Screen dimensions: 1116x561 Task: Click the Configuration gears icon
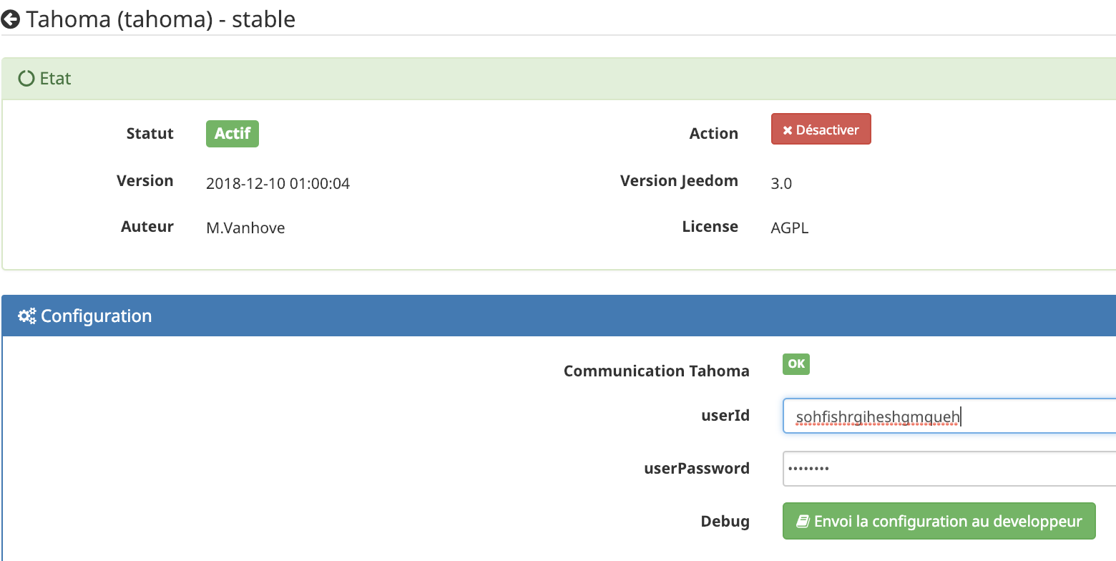[x=27, y=316]
